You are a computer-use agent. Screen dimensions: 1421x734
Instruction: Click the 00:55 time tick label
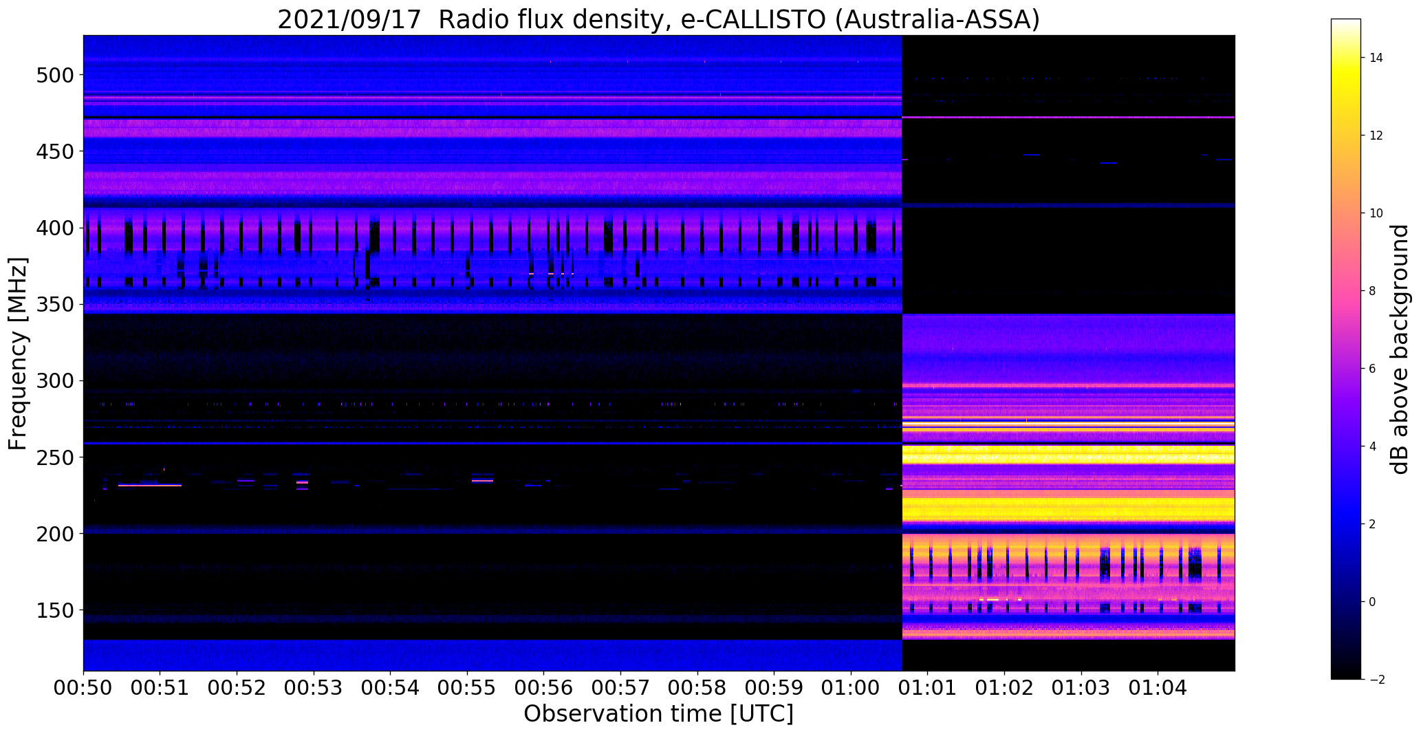[468, 687]
